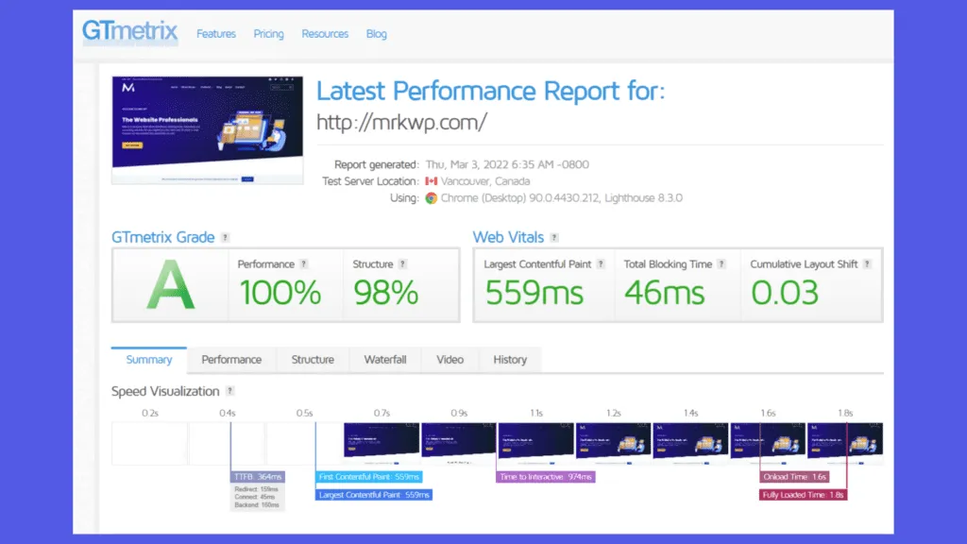Click the 559ms LCP value

click(x=534, y=293)
